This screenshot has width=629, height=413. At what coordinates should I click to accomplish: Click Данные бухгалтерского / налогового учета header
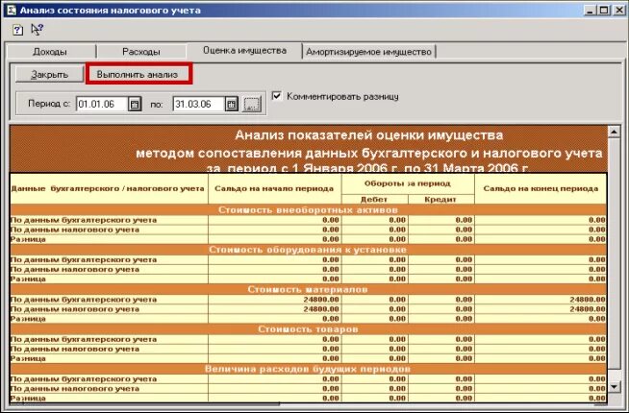point(108,188)
